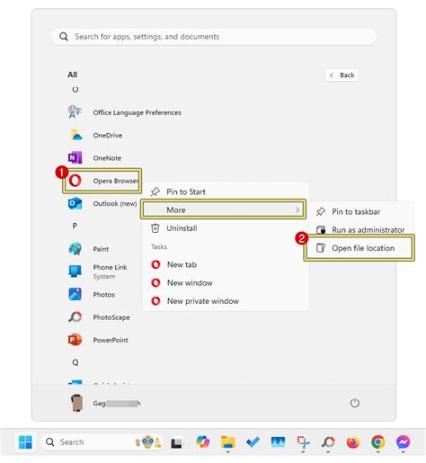Open Snipping Tool from the taskbar
The height and width of the screenshot is (463, 426).
[x=303, y=442]
